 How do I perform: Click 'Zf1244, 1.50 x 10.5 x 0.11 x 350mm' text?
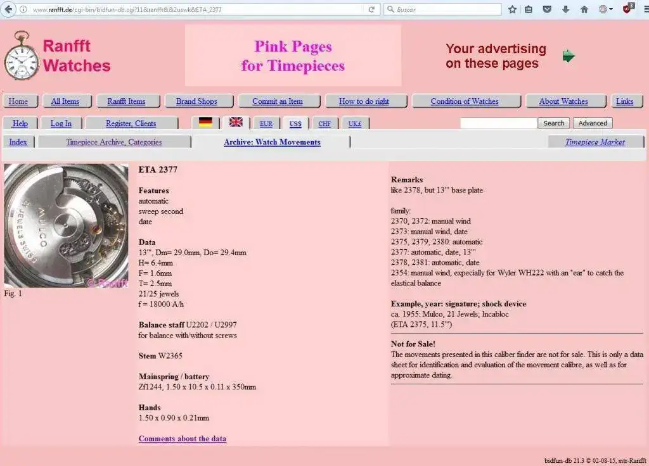coord(198,387)
